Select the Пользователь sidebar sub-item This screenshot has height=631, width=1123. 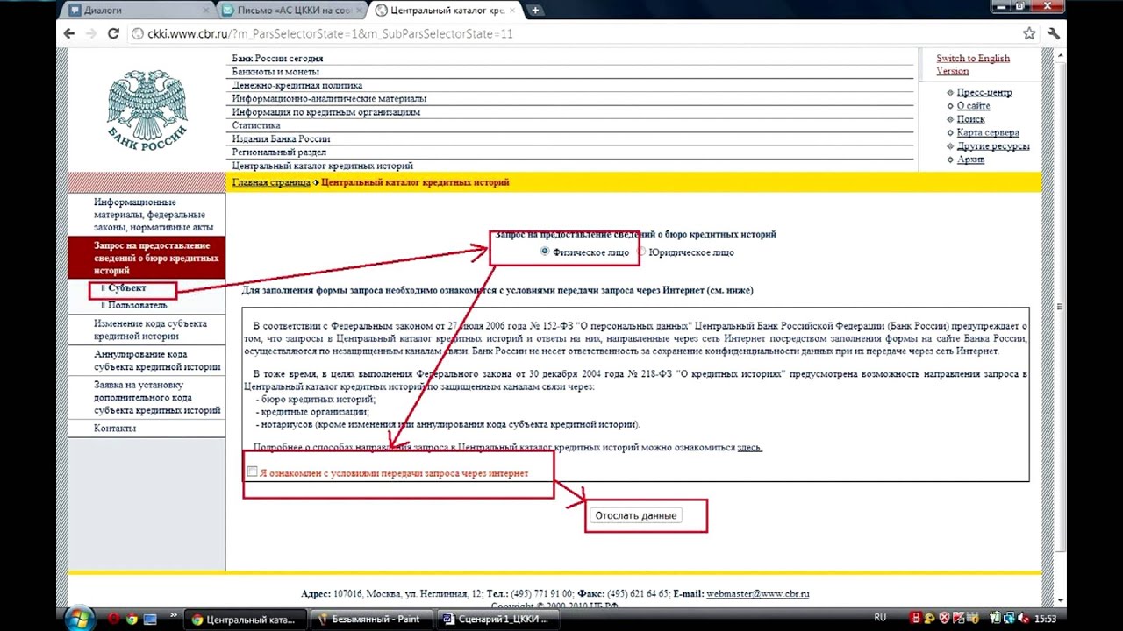(x=137, y=306)
